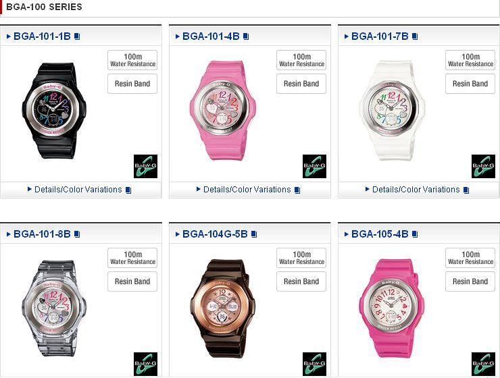The height and width of the screenshot is (378, 500).
Task: Select the brown BGA-104G-5B watch image
Action: pos(223,308)
